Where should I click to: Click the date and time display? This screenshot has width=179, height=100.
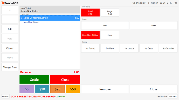click(x=155, y=3)
